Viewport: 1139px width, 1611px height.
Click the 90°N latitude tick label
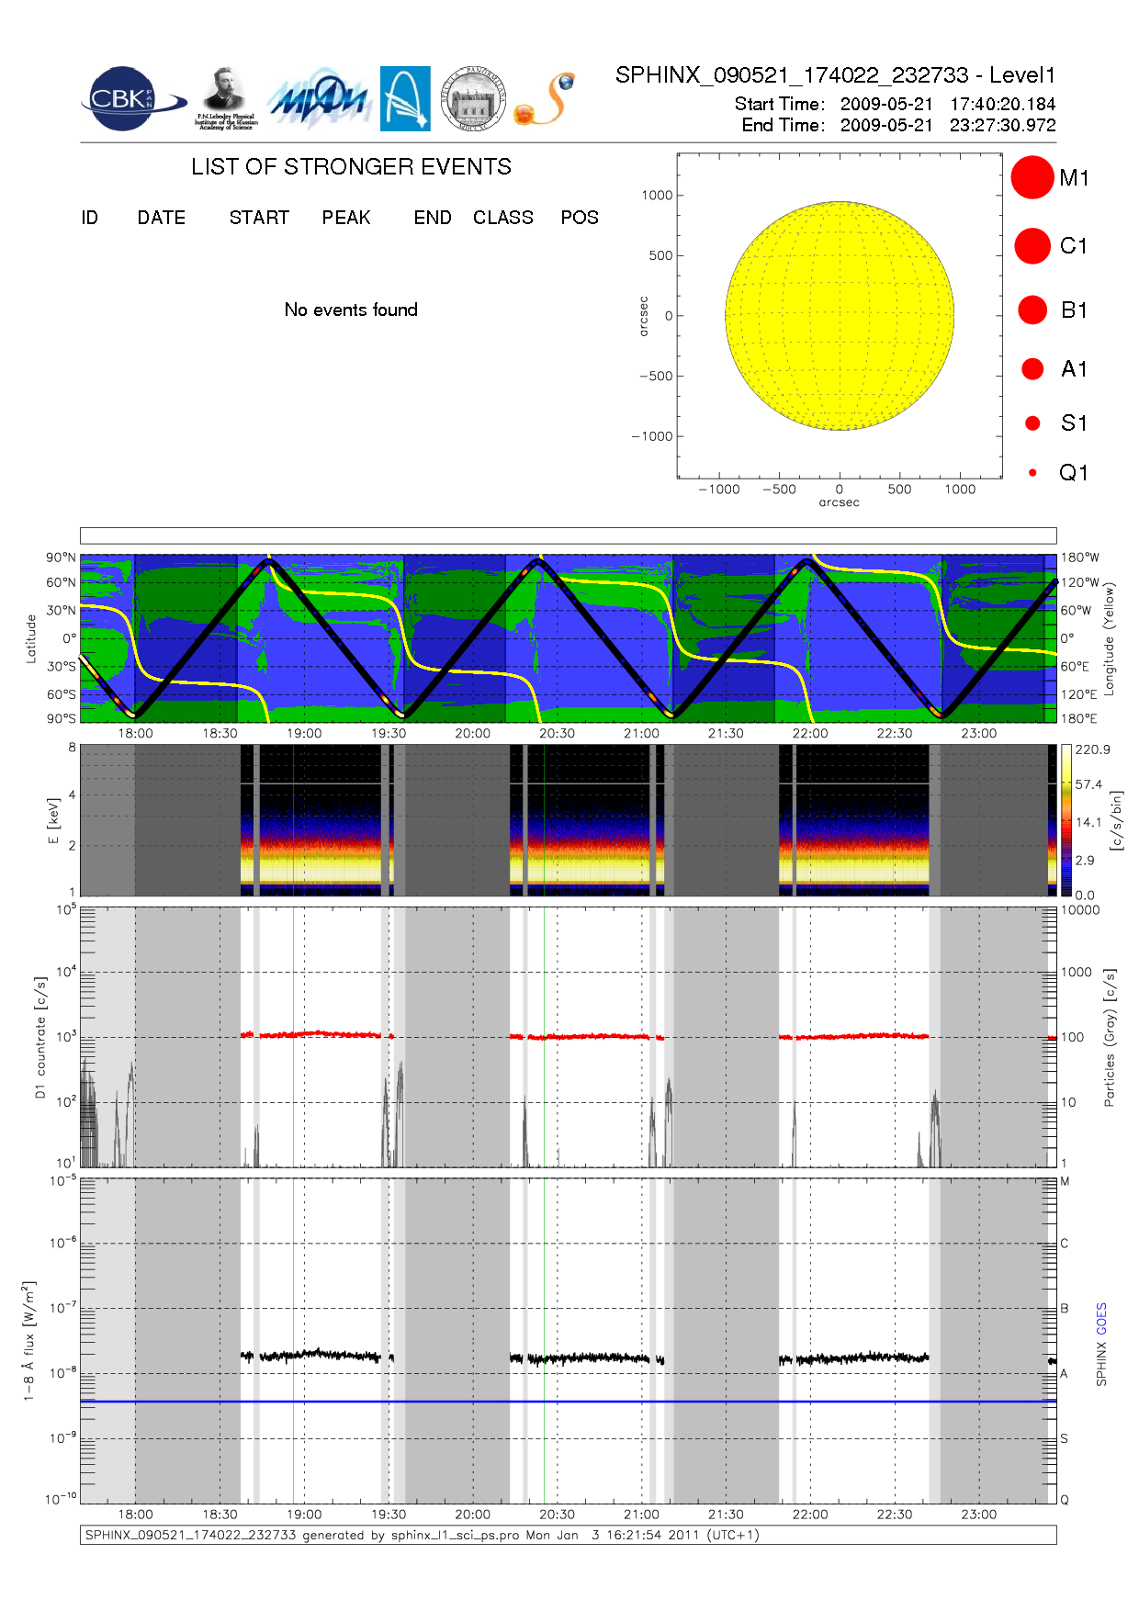61,558
